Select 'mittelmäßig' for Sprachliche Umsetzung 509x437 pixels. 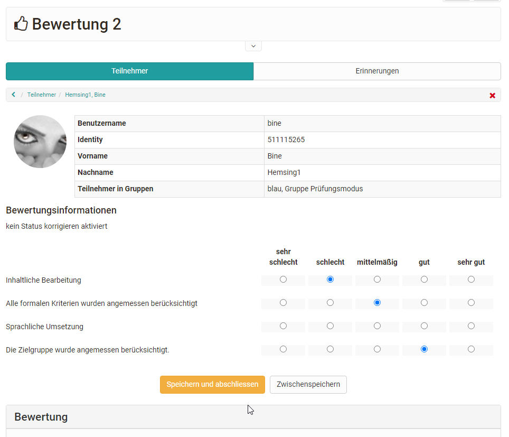click(377, 326)
